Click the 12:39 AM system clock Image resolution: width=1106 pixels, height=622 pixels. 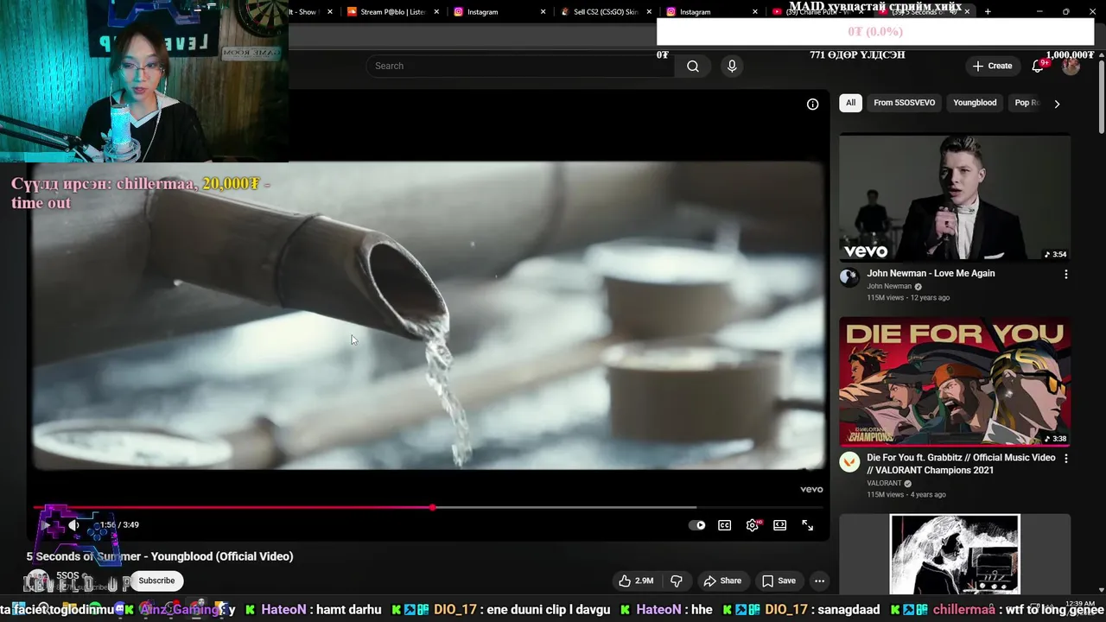1080,604
